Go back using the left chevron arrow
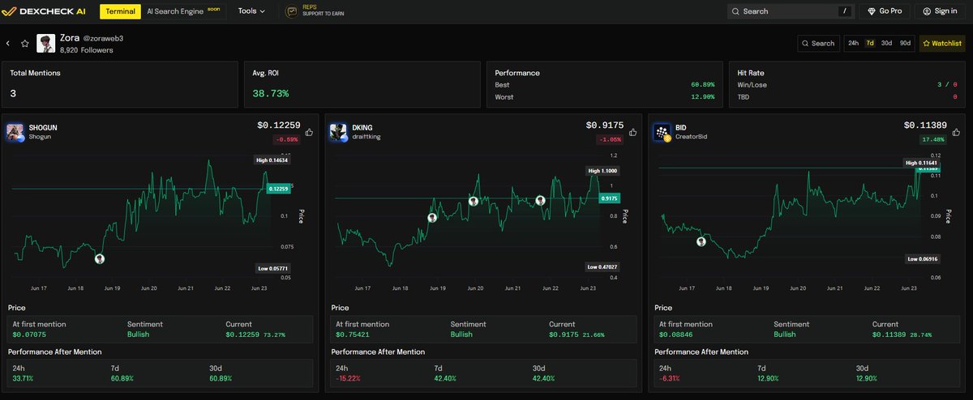 click(8, 43)
